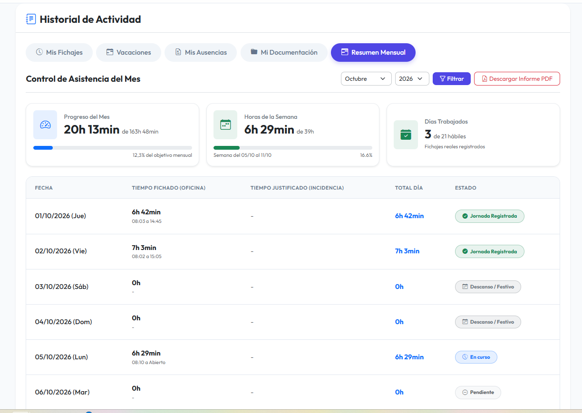
Task: Click the blue Progreso del Mes progress bar
Action: [x=43, y=148]
